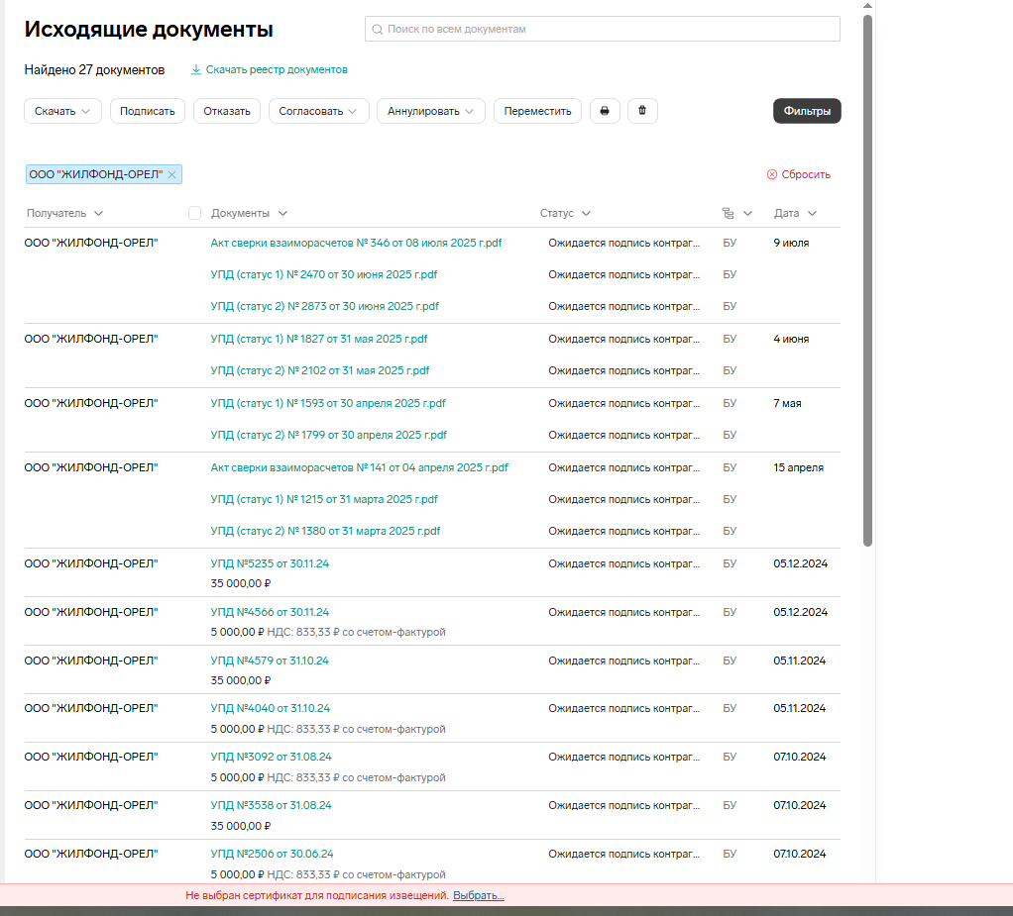Click the download icon near Скачать реестр
The width and height of the screenshot is (1013, 916).
[195, 69]
